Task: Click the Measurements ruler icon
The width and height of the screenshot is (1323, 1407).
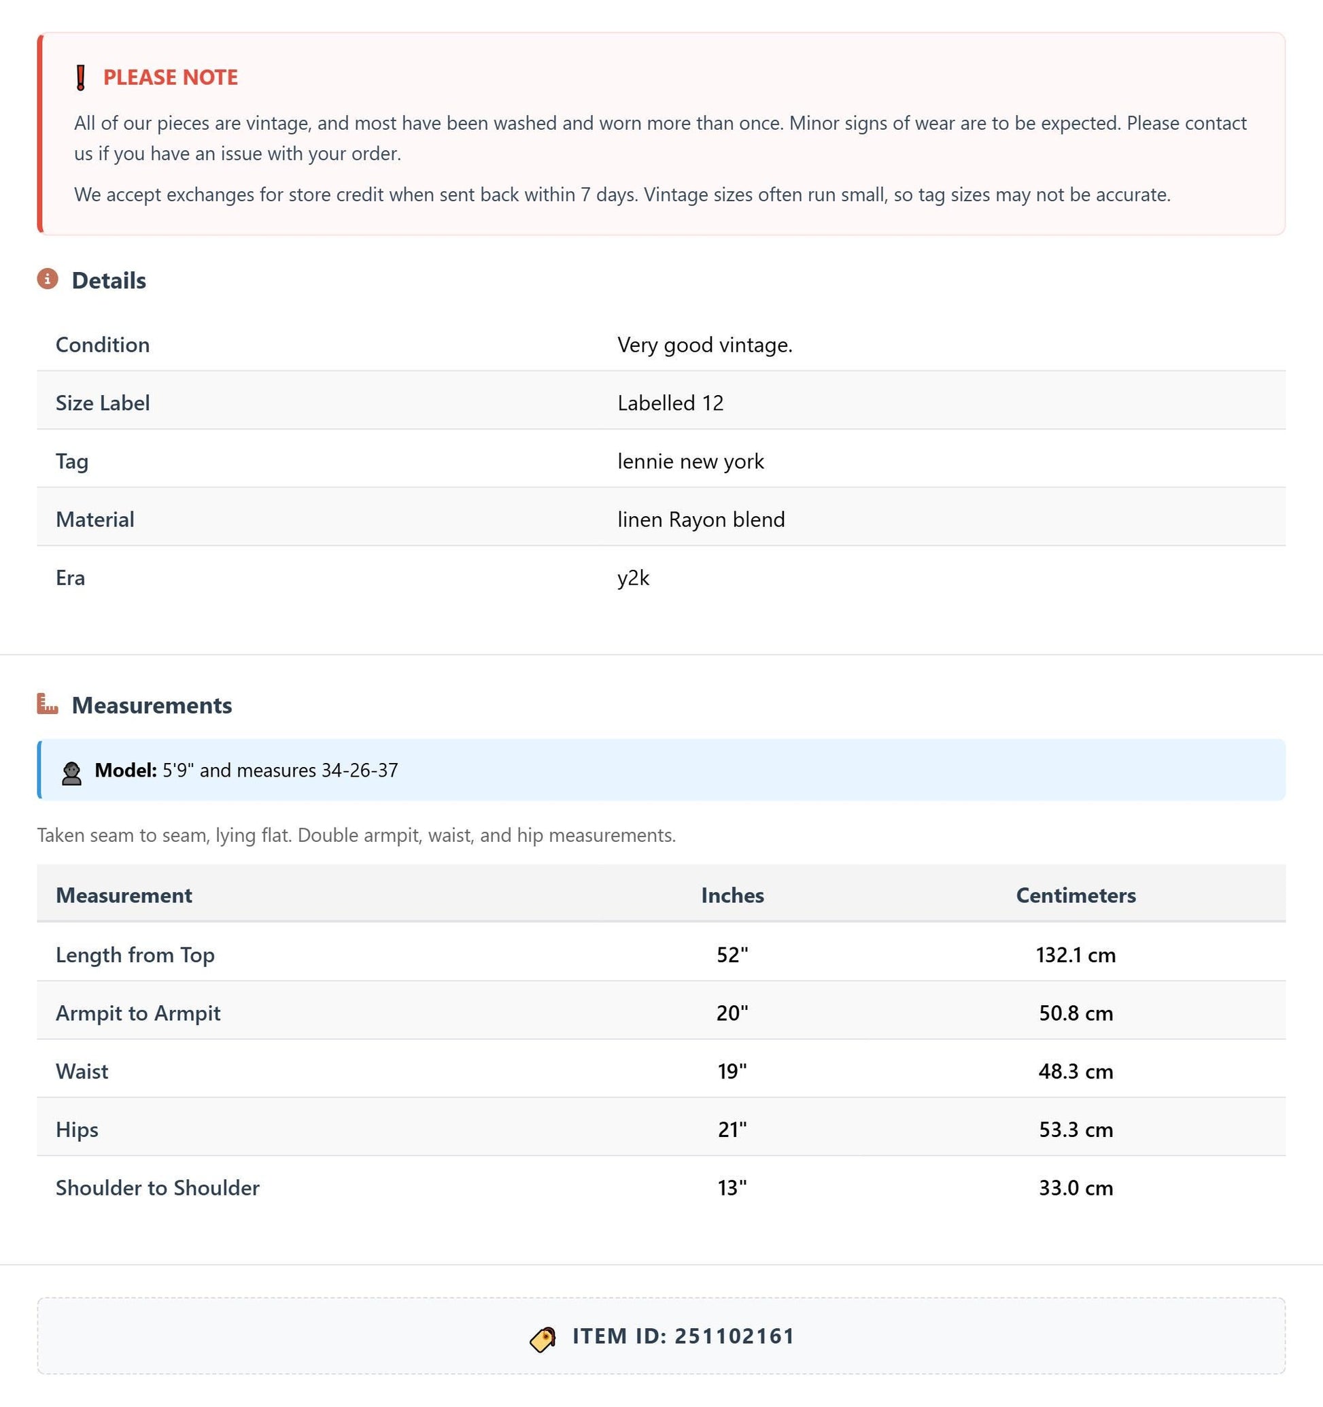Action: click(x=48, y=703)
